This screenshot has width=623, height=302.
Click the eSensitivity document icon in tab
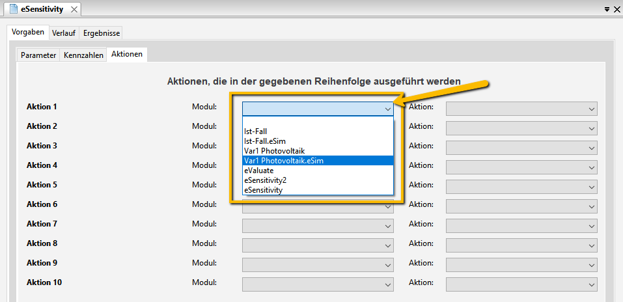coord(14,9)
